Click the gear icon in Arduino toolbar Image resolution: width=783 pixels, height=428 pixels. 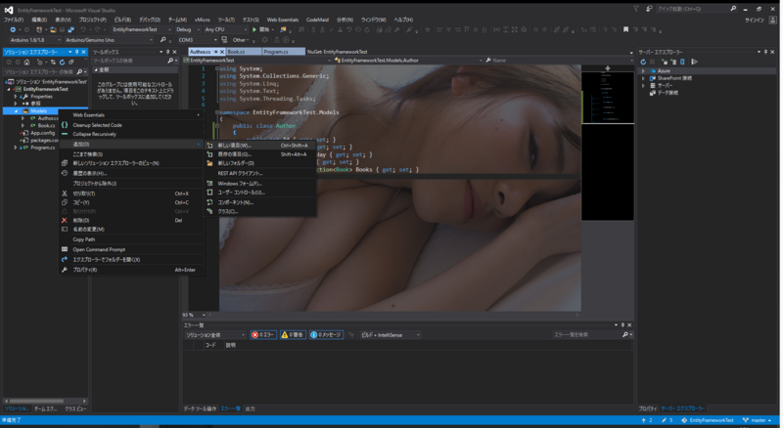(x=264, y=40)
